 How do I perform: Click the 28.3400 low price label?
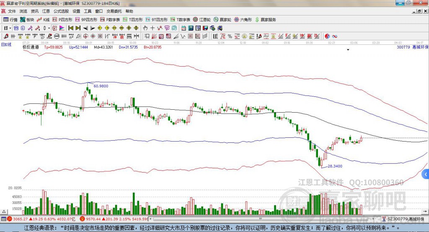(x=335, y=166)
